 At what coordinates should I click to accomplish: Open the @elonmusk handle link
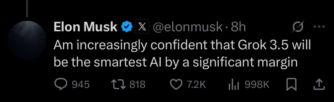pos(188,27)
